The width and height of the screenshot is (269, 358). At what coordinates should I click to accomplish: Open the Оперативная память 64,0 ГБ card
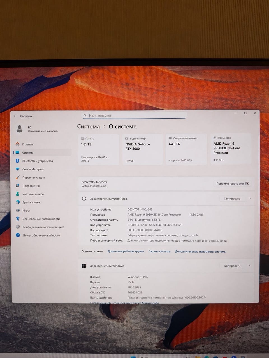coord(186,149)
